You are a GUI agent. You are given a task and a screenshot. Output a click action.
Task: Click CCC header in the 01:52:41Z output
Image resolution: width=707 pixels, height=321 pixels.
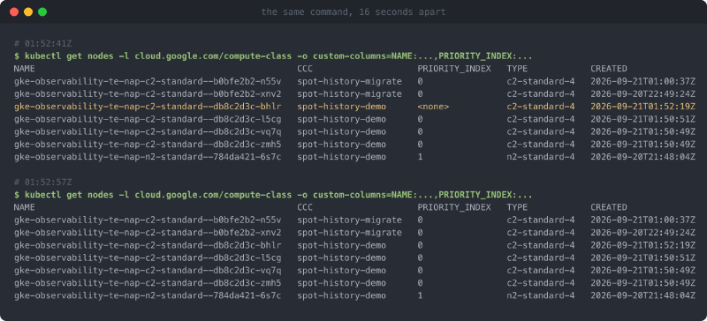point(305,69)
